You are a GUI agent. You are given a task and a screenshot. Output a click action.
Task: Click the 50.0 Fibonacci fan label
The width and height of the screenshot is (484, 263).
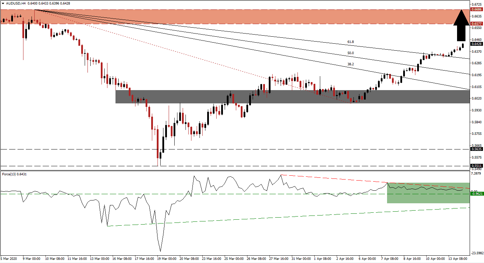pyautogui.click(x=350, y=53)
